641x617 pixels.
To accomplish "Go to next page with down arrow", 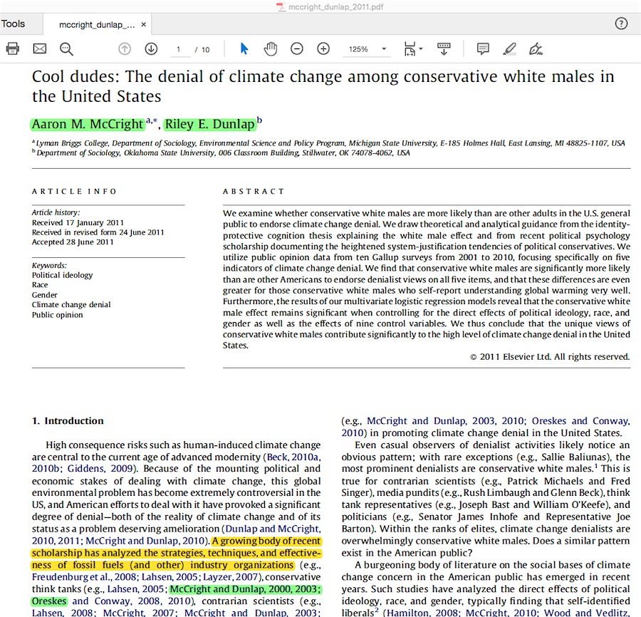I will pyautogui.click(x=151, y=49).
